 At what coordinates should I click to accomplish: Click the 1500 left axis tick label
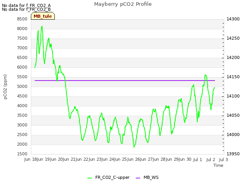coord(22,154)
